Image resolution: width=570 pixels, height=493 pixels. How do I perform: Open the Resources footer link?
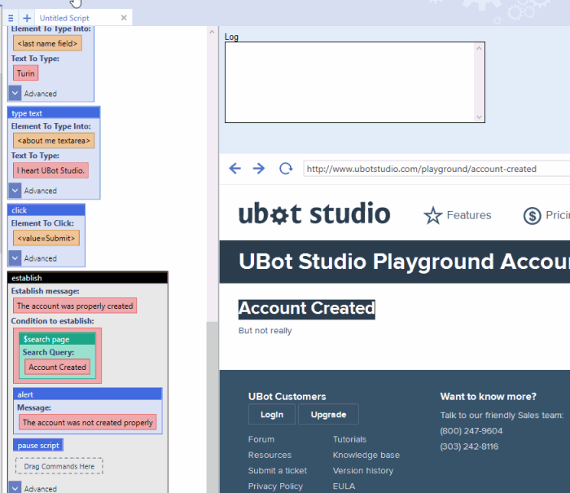coord(270,455)
